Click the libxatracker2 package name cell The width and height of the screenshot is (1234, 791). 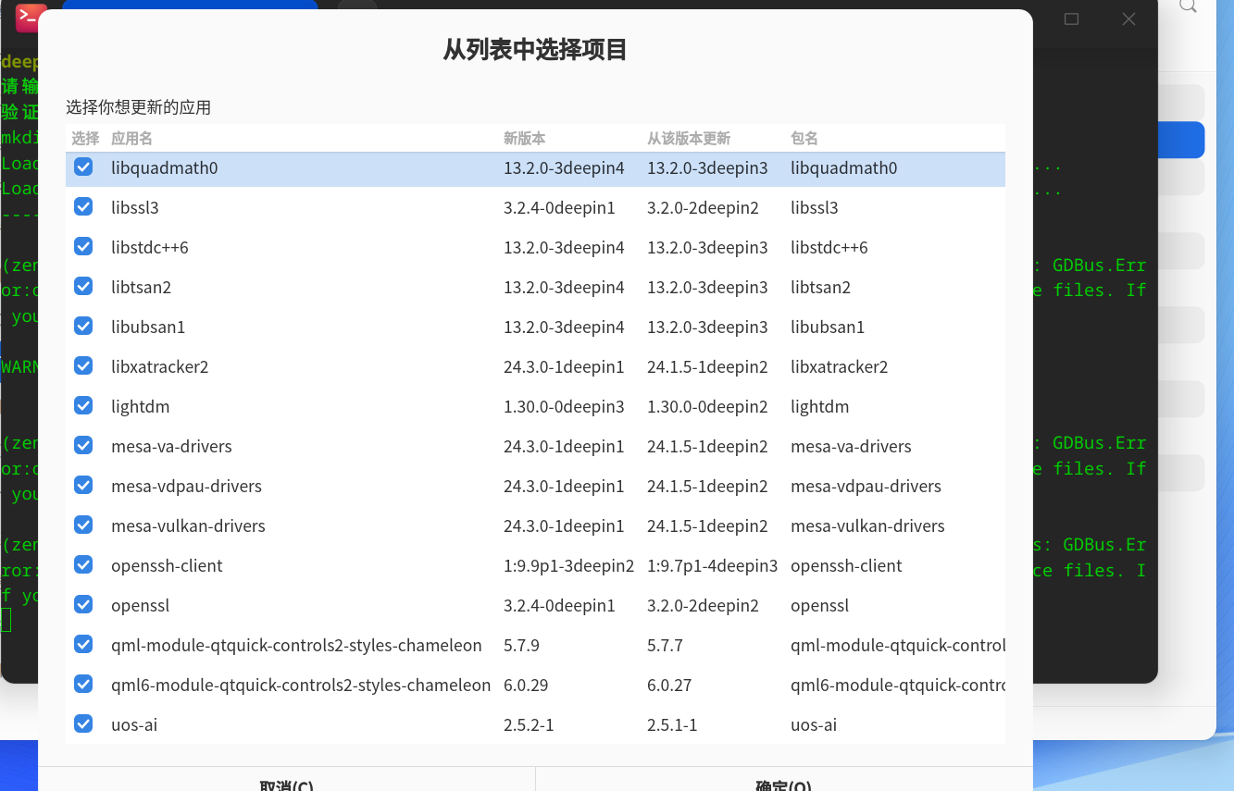(x=839, y=367)
